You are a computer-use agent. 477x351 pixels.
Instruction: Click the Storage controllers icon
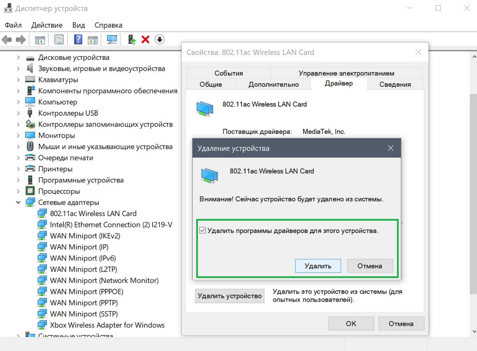click(x=30, y=124)
